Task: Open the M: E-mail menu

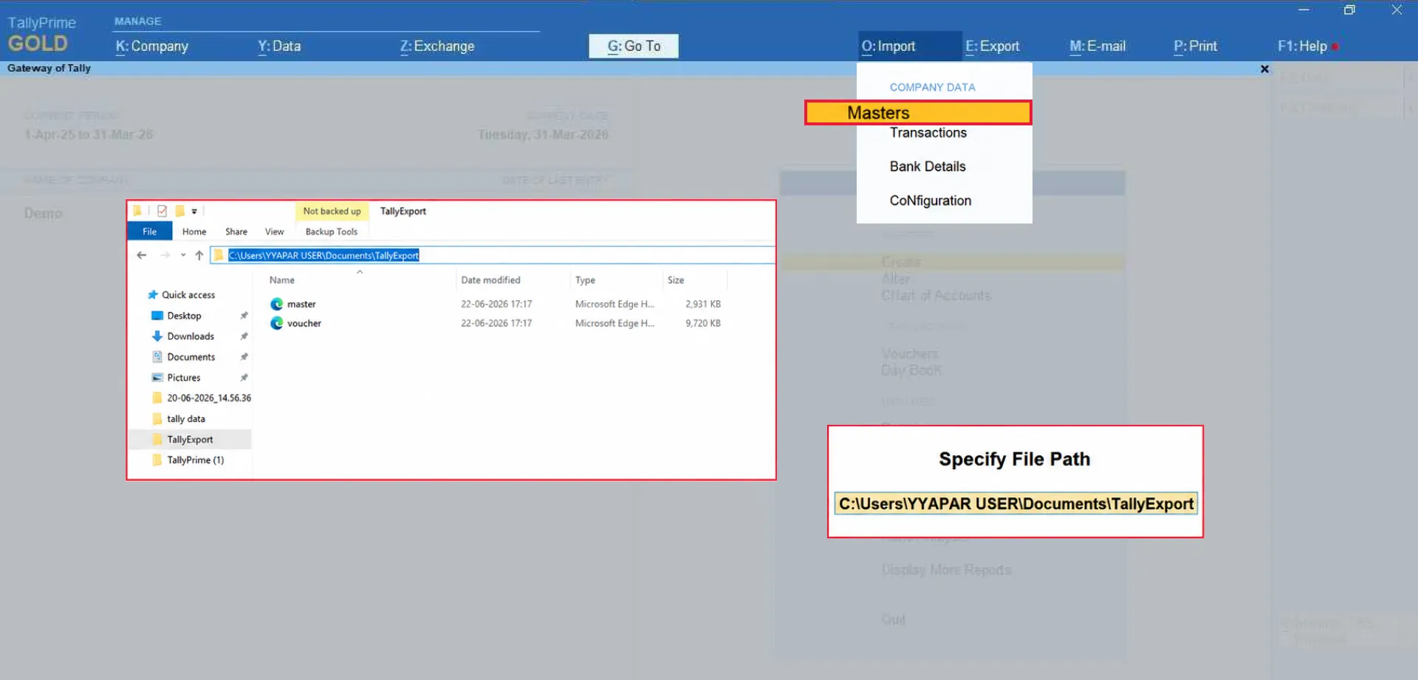Action: pos(1097,46)
